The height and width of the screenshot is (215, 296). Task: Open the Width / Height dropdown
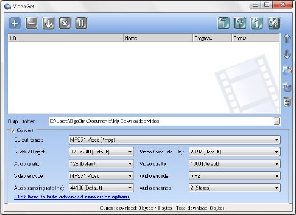click(101, 152)
